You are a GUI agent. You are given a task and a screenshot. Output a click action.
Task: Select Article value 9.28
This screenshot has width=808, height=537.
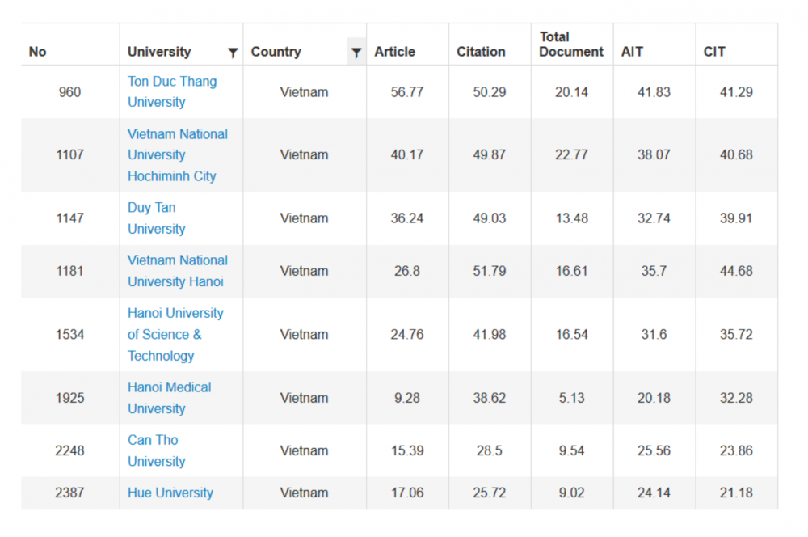click(407, 398)
